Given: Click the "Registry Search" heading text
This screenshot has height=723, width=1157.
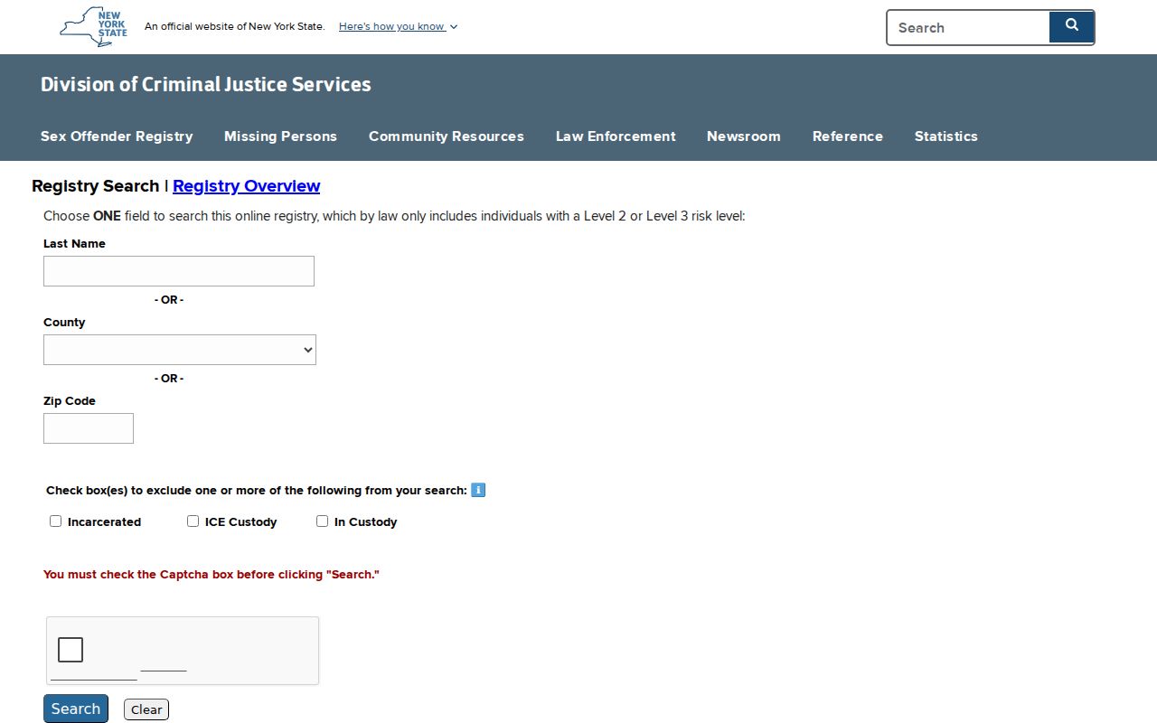Looking at the screenshot, I should (x=95, y=186).
